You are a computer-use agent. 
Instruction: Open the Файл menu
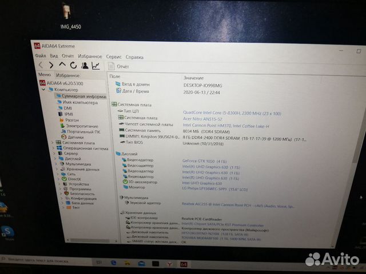coord(40,57)
